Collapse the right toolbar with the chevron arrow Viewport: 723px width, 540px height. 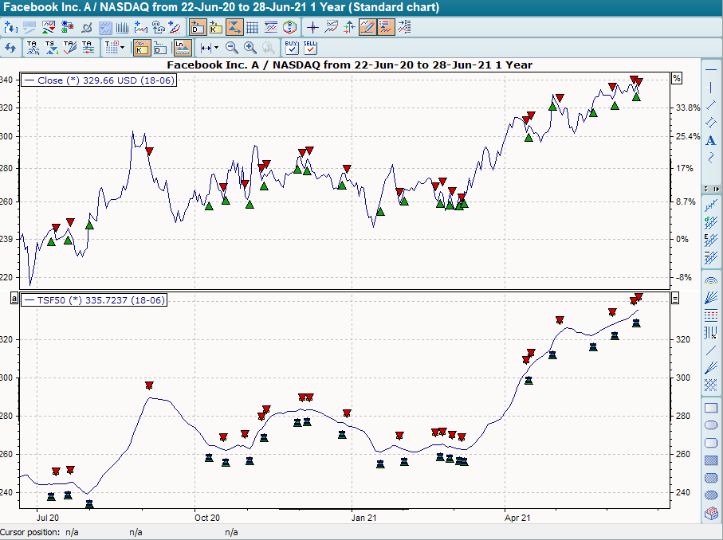[716, 189]
